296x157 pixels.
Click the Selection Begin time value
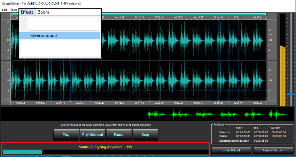pyautogui.click(x=243, y=133)
